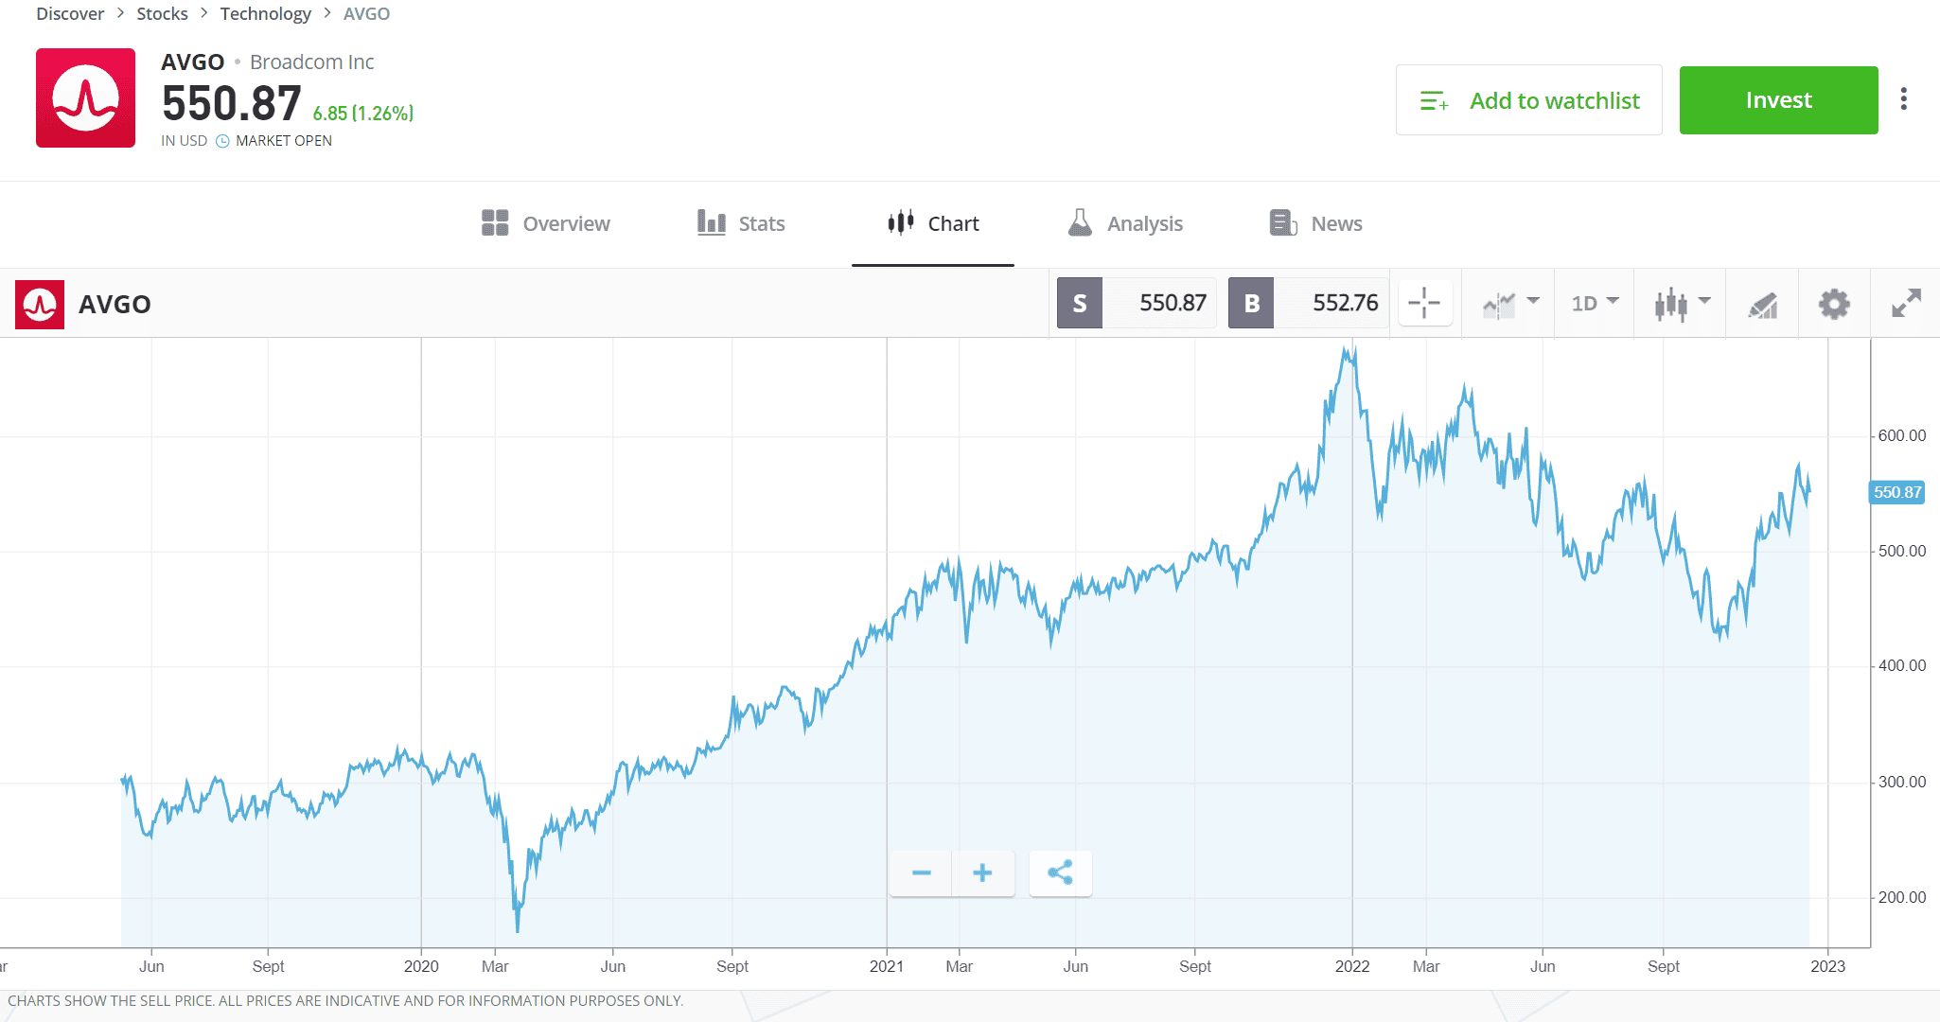The width and height of the screenshot is (1940, 1022).
Task: Go to Technology breadcrumb
Action: (265, 13)
